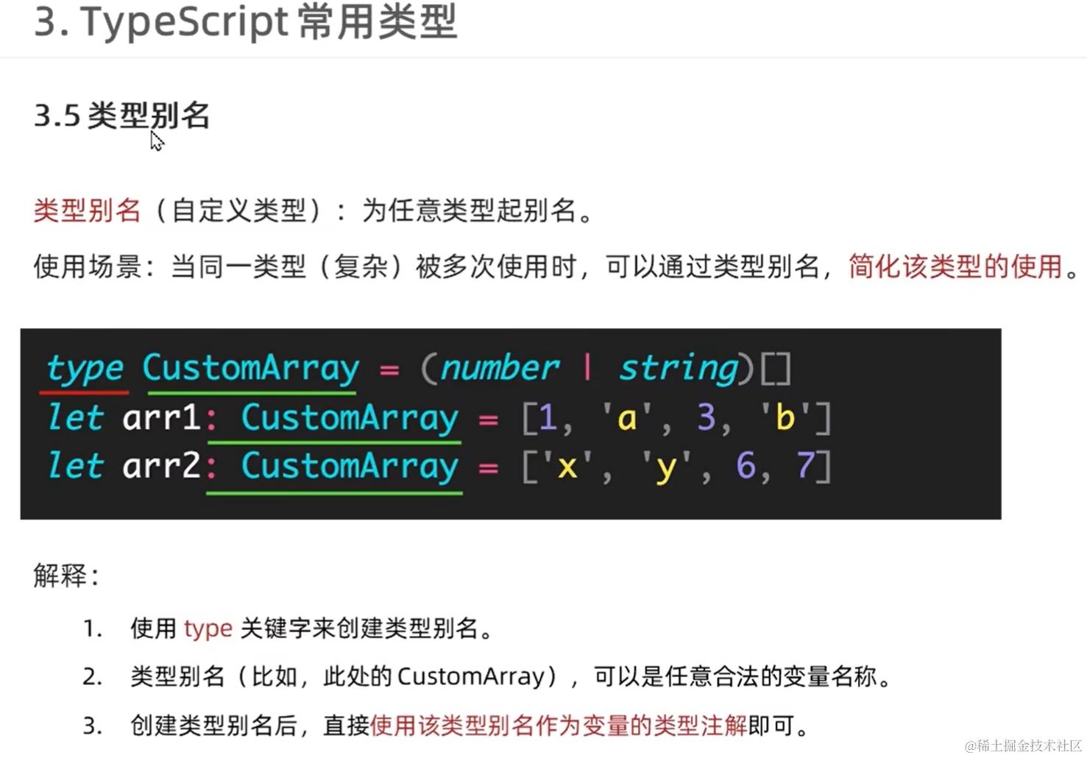Click the array value "['x', 'y', 6, 7]"
The image size is (1087, 758).
coord(676,466)
